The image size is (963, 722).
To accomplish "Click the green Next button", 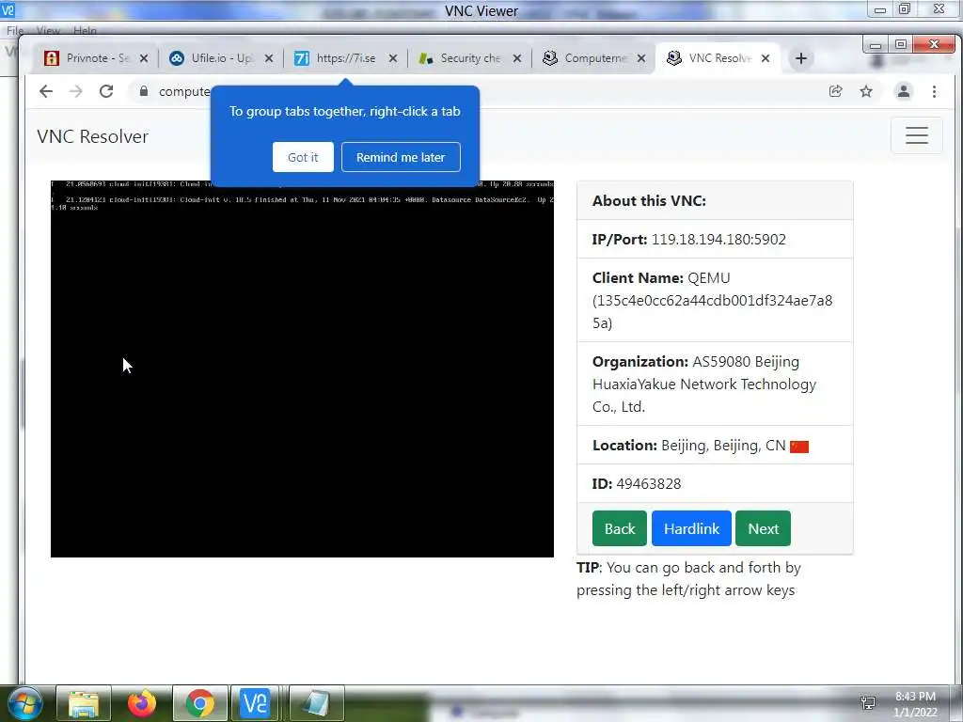I will coord(763,528).
